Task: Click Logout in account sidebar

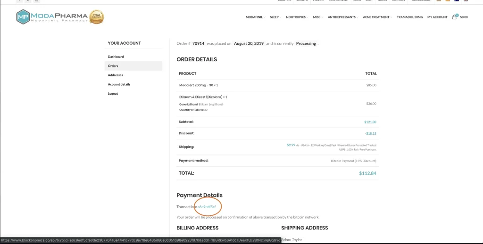Action: pyautogui.click(x=113, y=93)
